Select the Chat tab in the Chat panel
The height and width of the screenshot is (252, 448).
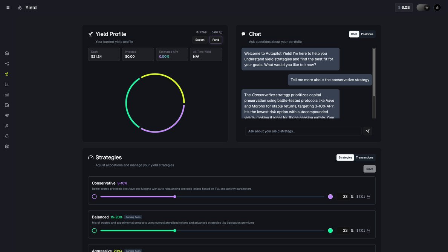click(354, 34)
